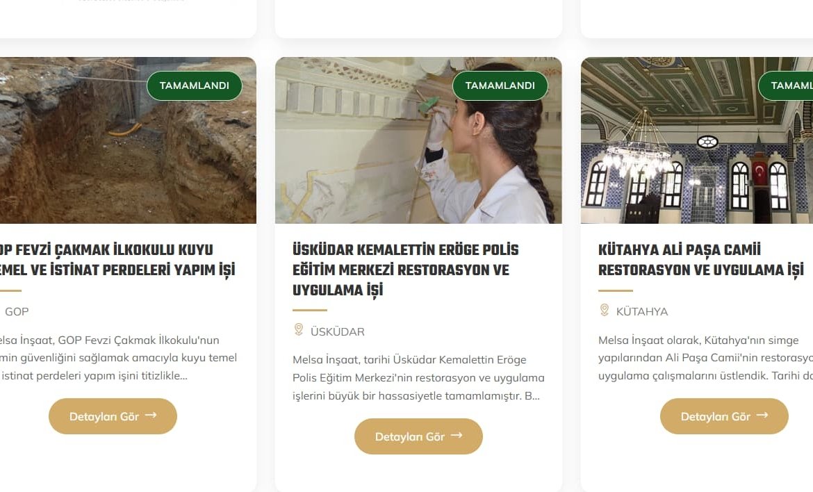Select the Üsküdar Kemalettin Eröge Polis Eğitim title

point(406,270)
